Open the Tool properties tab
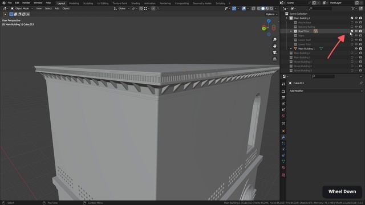The image size is (365, 205). point(283,84)
